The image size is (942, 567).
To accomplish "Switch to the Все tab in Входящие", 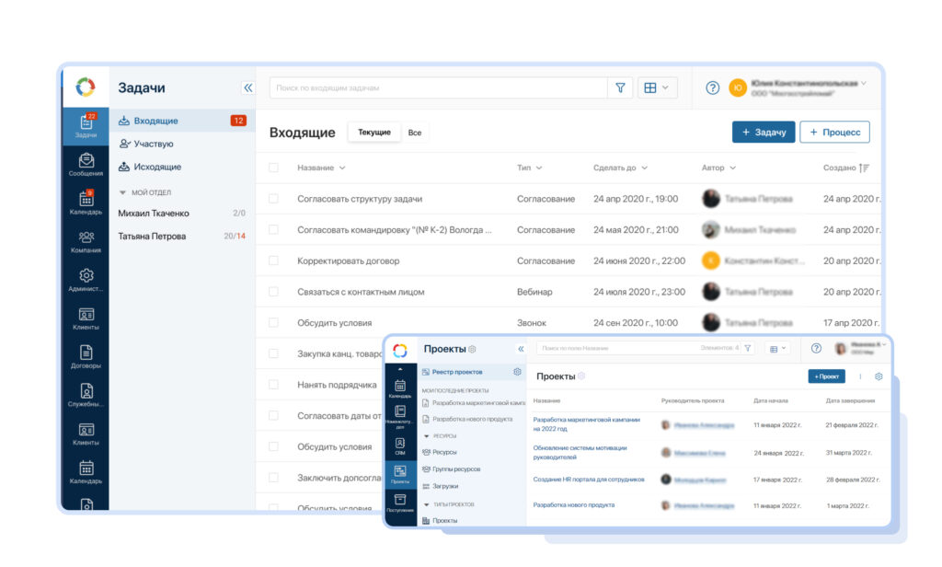I will (414, 132).
